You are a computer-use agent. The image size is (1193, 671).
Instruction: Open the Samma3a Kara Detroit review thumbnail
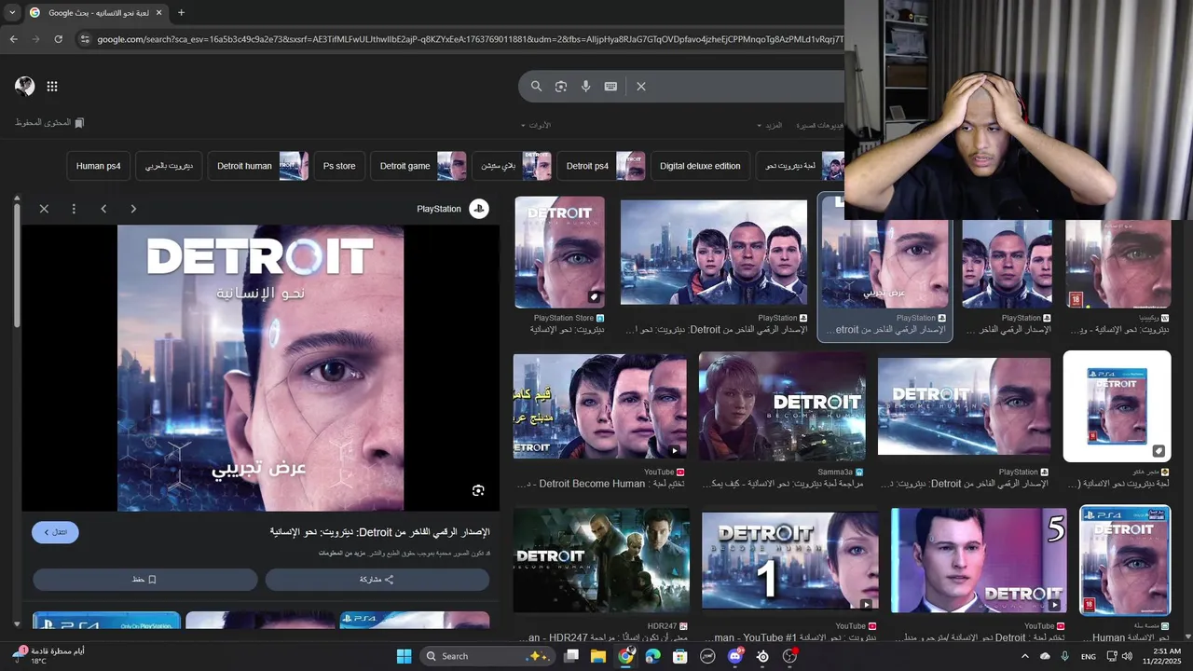[782, 406]
